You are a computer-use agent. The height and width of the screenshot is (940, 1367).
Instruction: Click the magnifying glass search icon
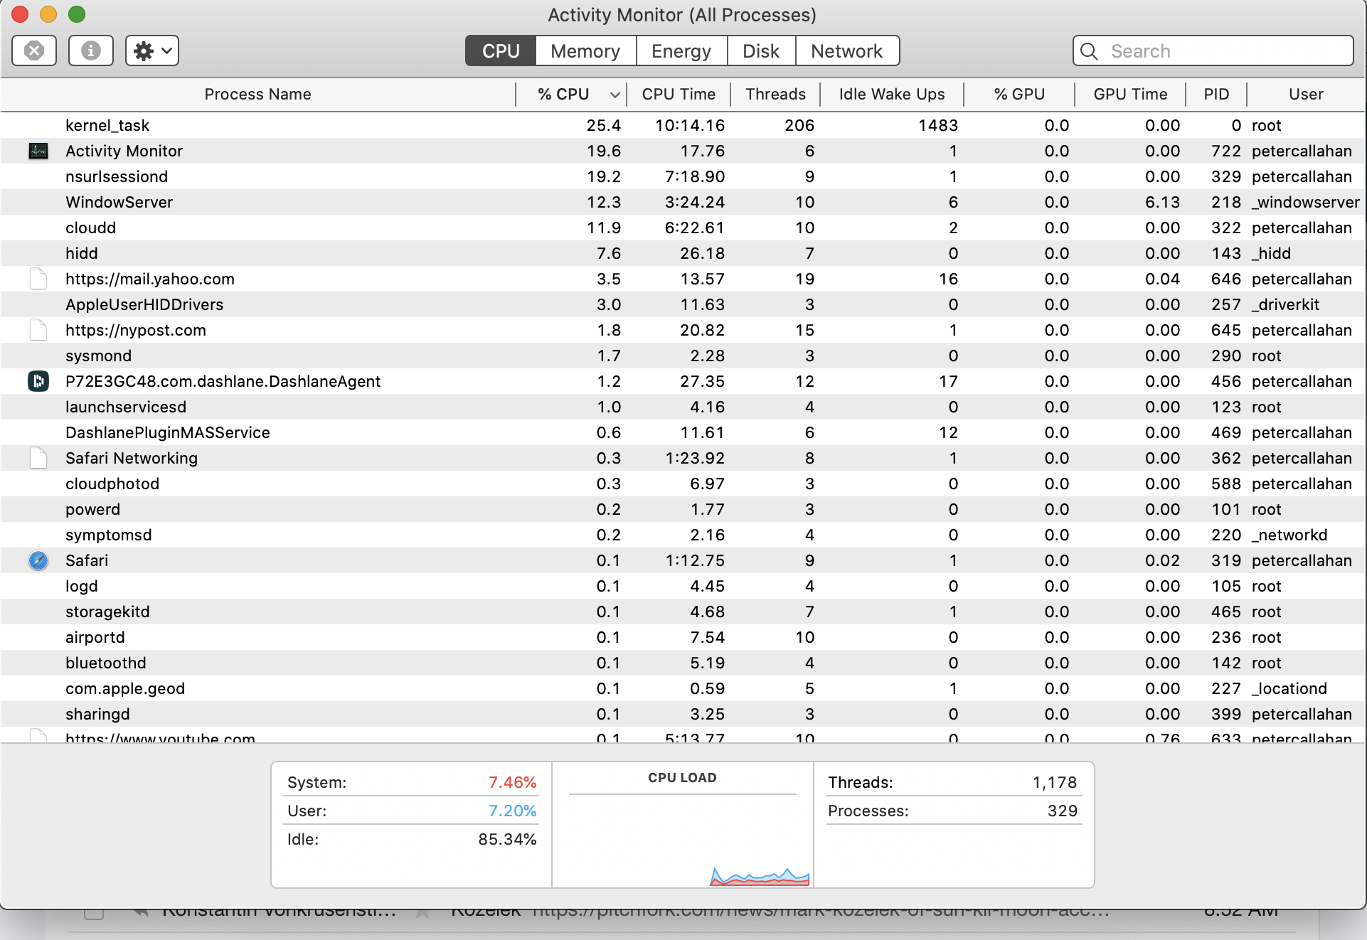click(1089, 51)
